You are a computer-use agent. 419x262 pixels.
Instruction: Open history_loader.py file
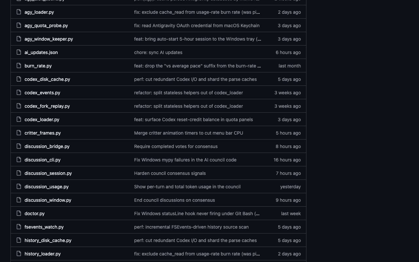coord(43,254)
